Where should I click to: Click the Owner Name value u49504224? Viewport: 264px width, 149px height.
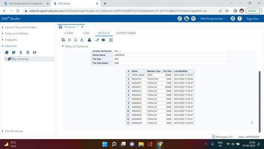click(119, 55)
